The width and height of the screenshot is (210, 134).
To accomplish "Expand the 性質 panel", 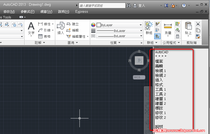I will click(115, 43).
